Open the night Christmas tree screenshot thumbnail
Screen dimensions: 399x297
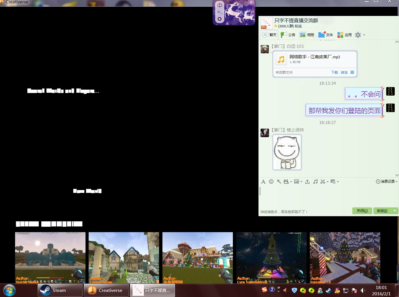pos(271,258)
